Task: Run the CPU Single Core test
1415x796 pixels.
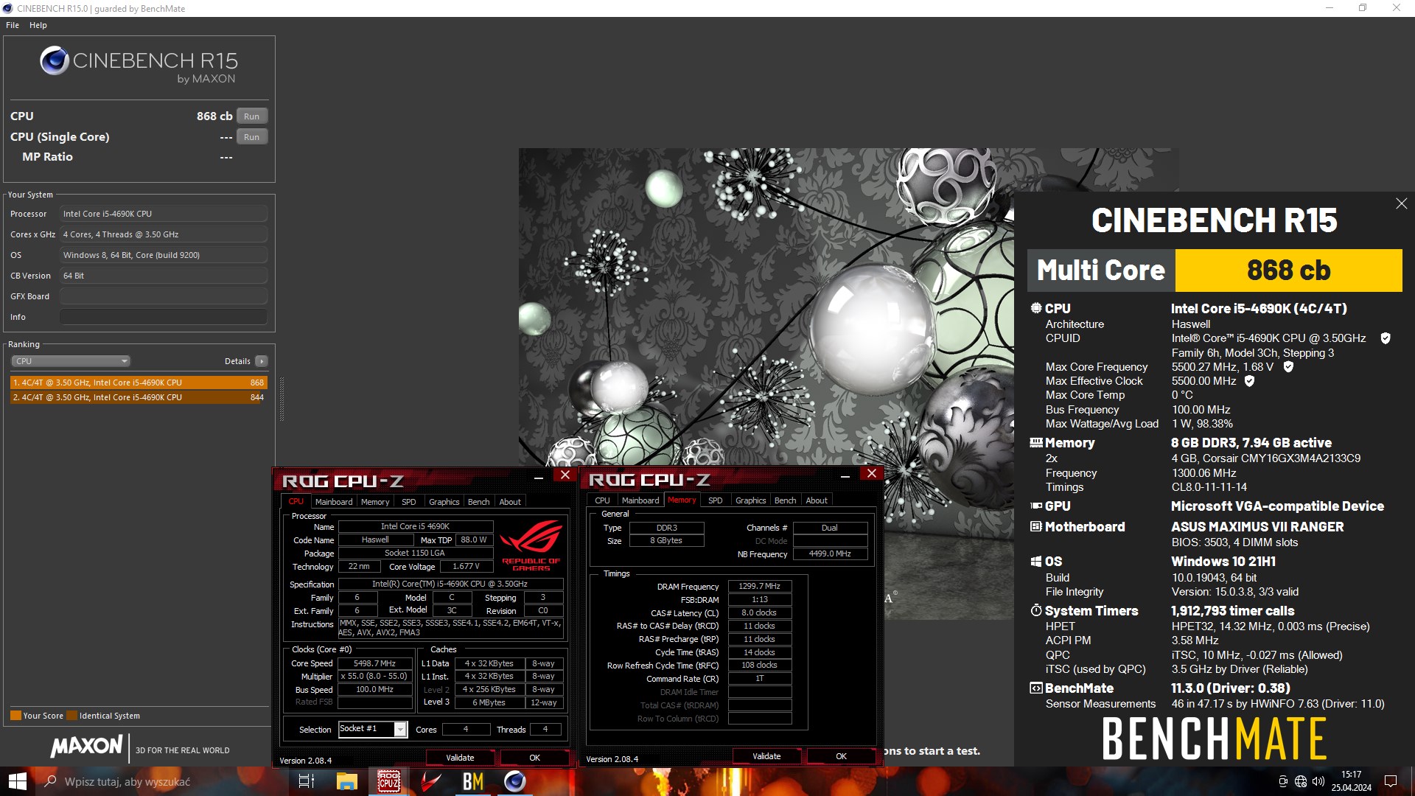Action: pyautogui.click(x=251, y=137)
